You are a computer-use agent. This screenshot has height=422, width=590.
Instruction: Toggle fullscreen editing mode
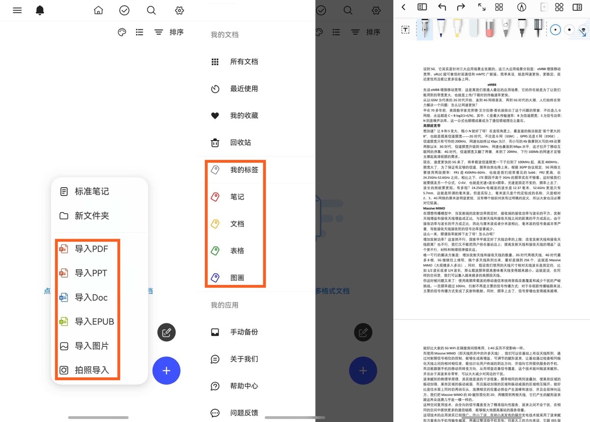point(482,7)
